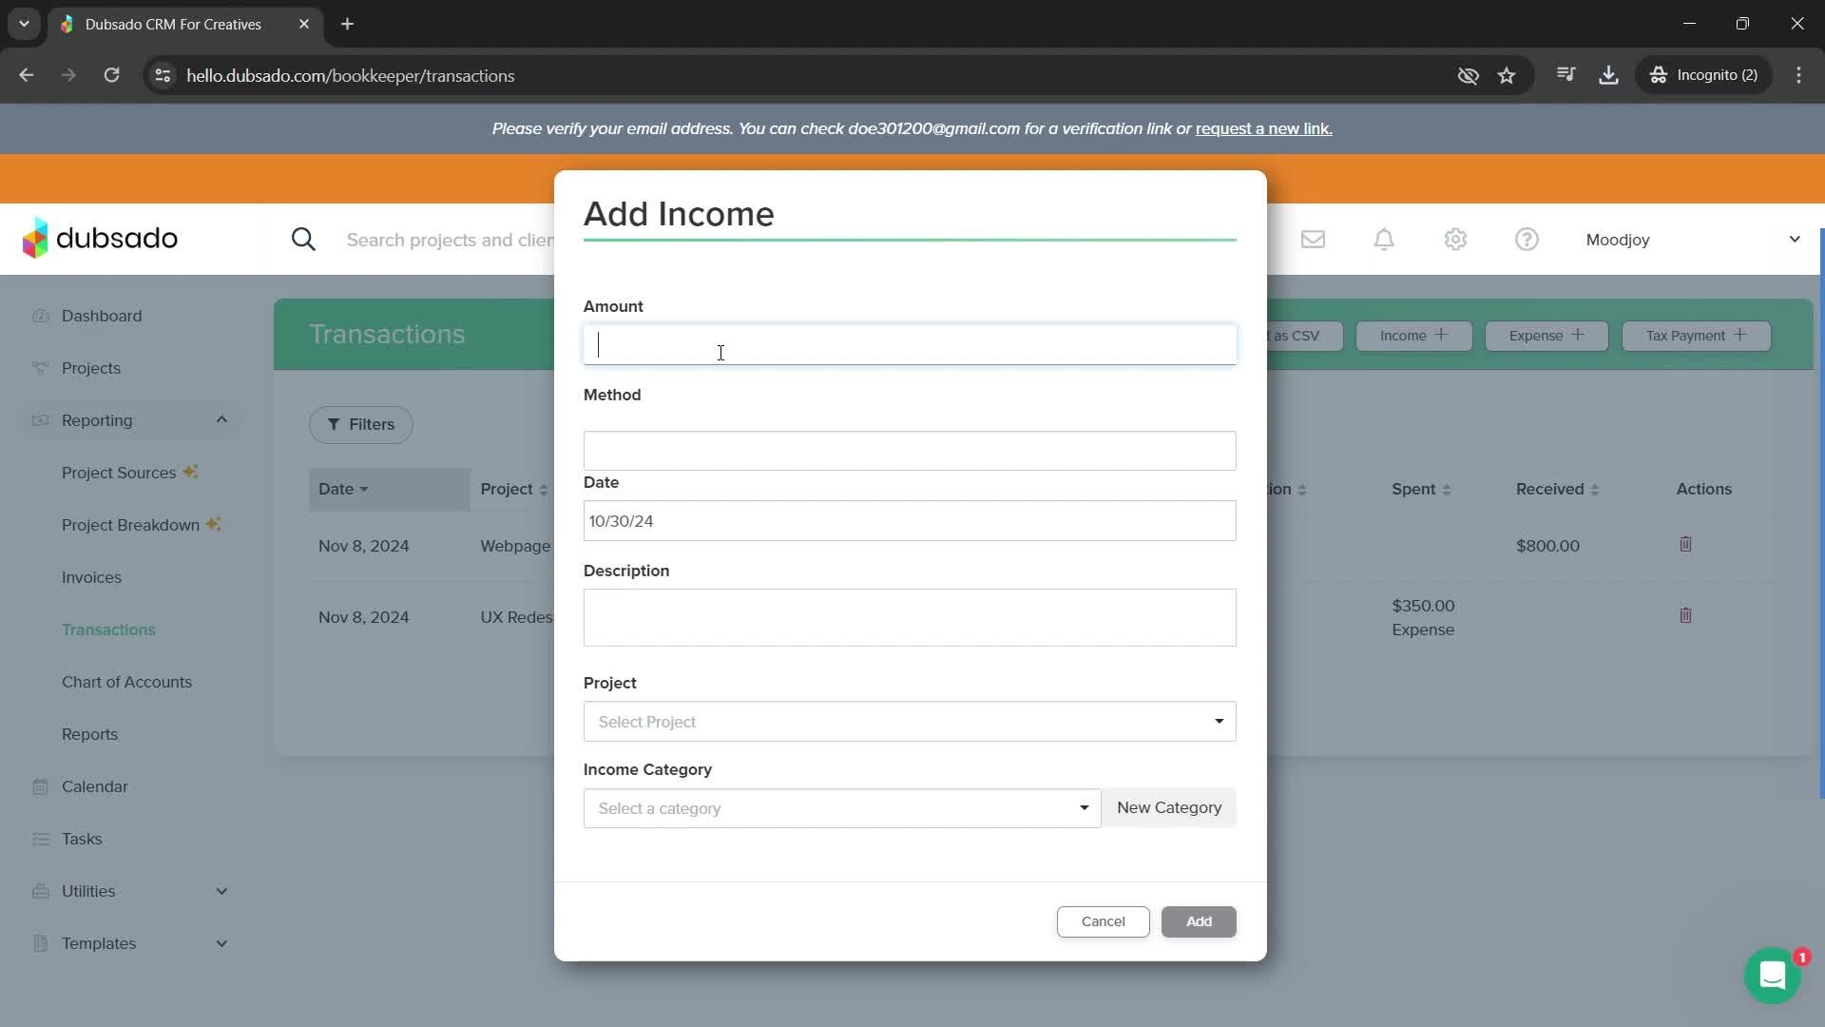The height and width of the screenshot is (1027, 1825).
Task: Open the mail envelope icon
Action: point(1313,240)
